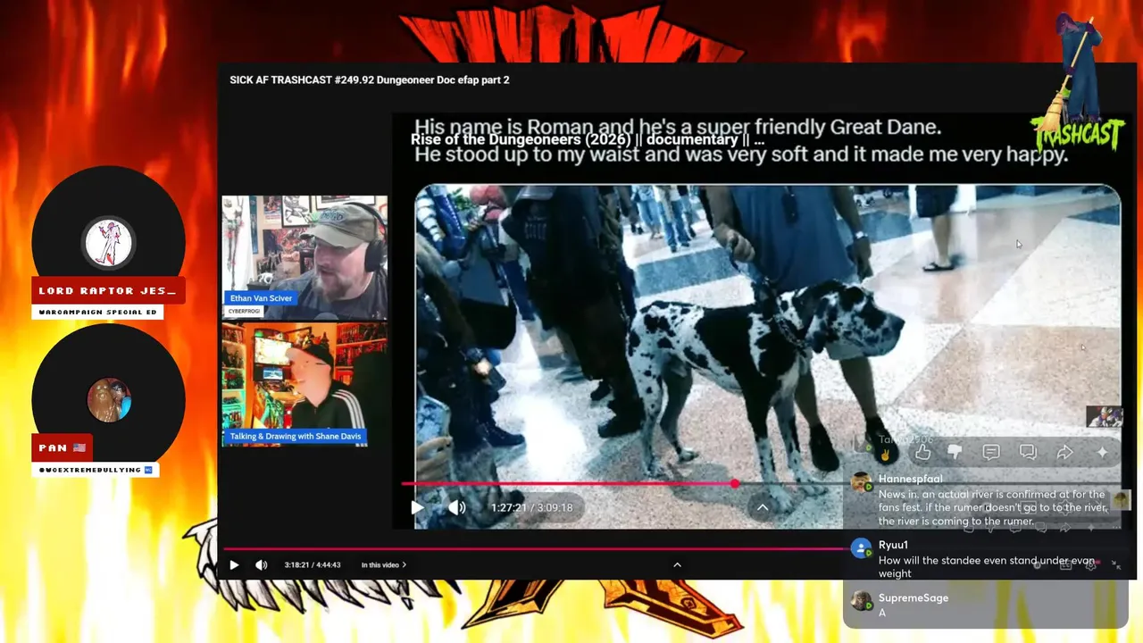The height and width of the screenshot is (643, 1143).
Task: Click the Lord Raptor Jes avatar circle
Action: (109, 243)
